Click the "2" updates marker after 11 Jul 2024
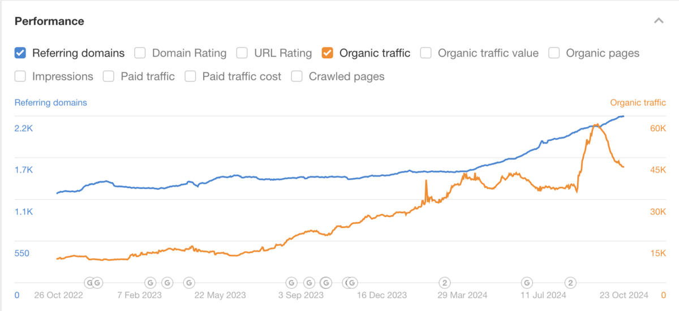The height and width of the screenshot is (311, 679). click(x=571, y=282)
